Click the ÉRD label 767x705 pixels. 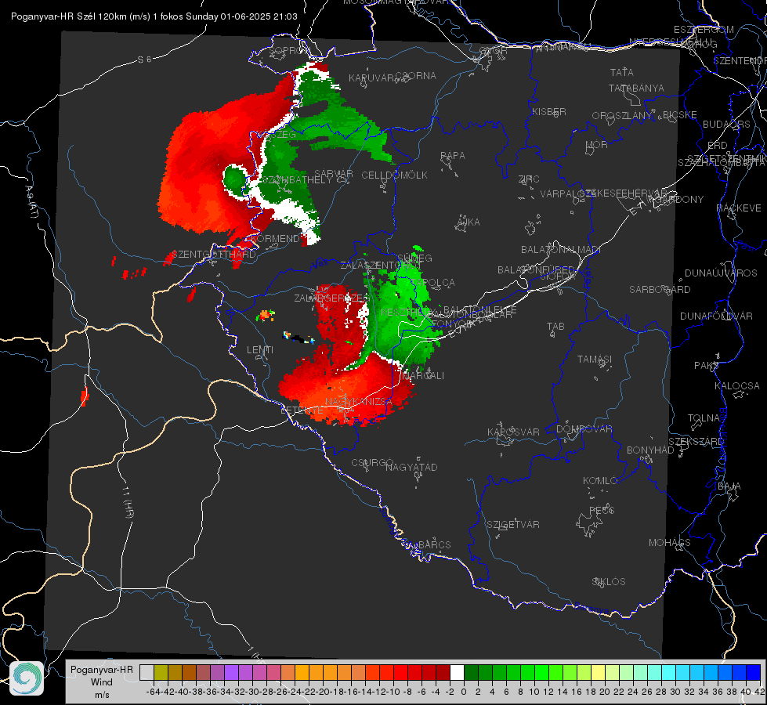click(717, 146)
